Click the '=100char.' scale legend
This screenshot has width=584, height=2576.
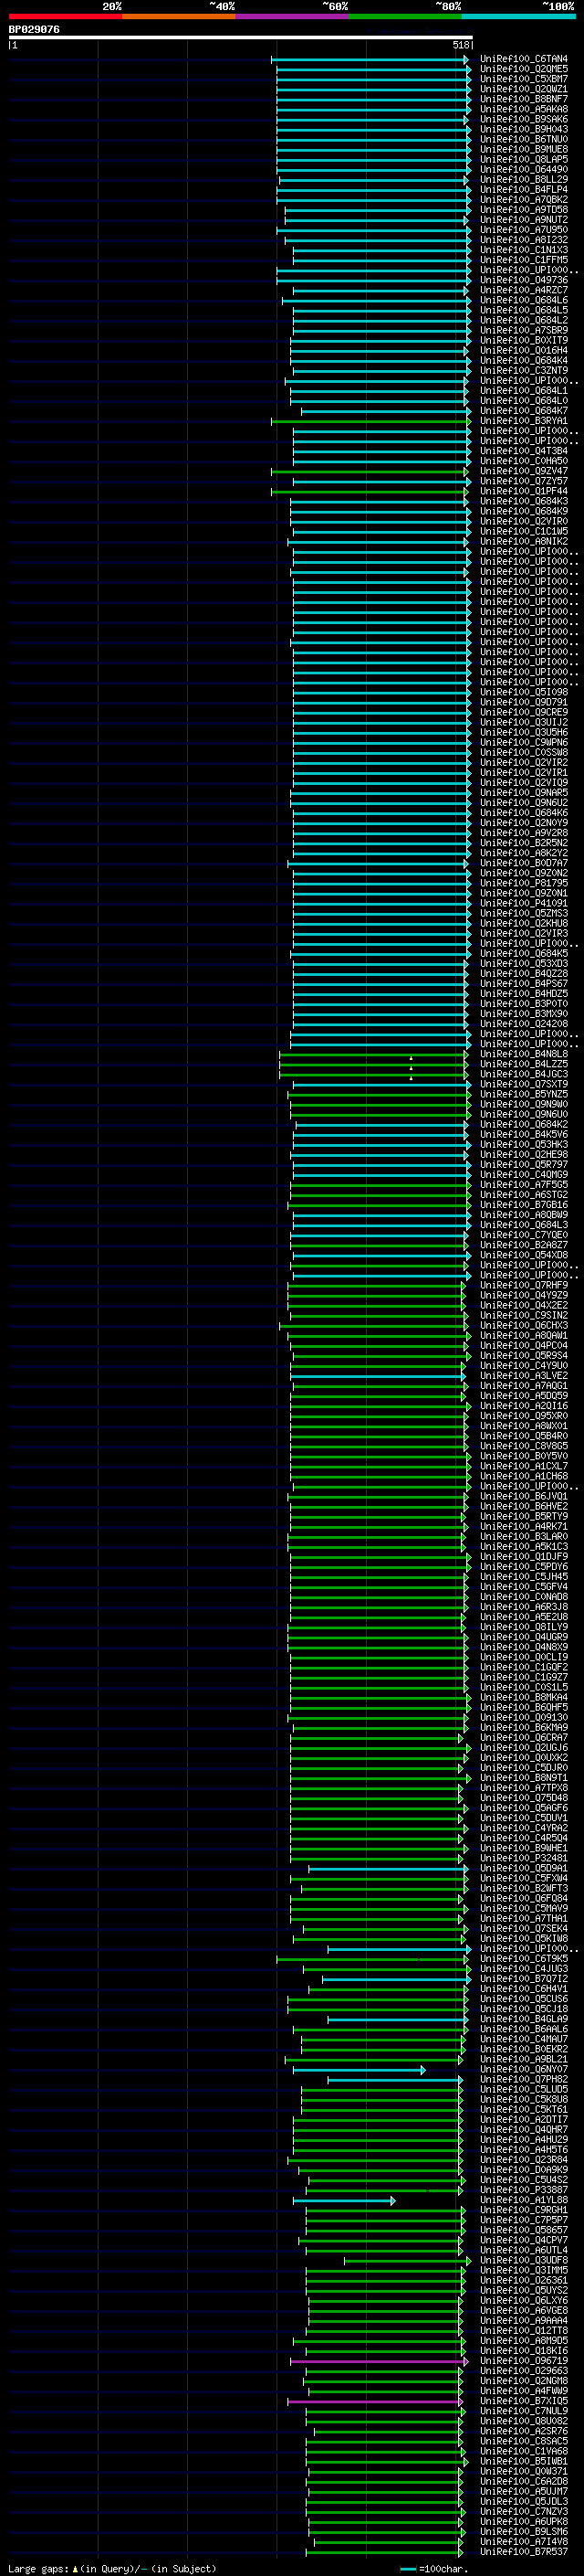pyautogui.click(x=434, y=2569)
